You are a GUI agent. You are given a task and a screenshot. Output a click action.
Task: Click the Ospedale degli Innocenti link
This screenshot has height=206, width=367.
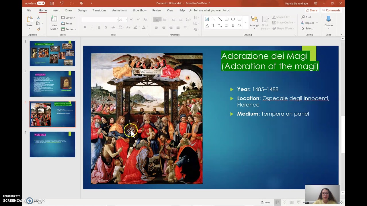[x=296, y=98]
